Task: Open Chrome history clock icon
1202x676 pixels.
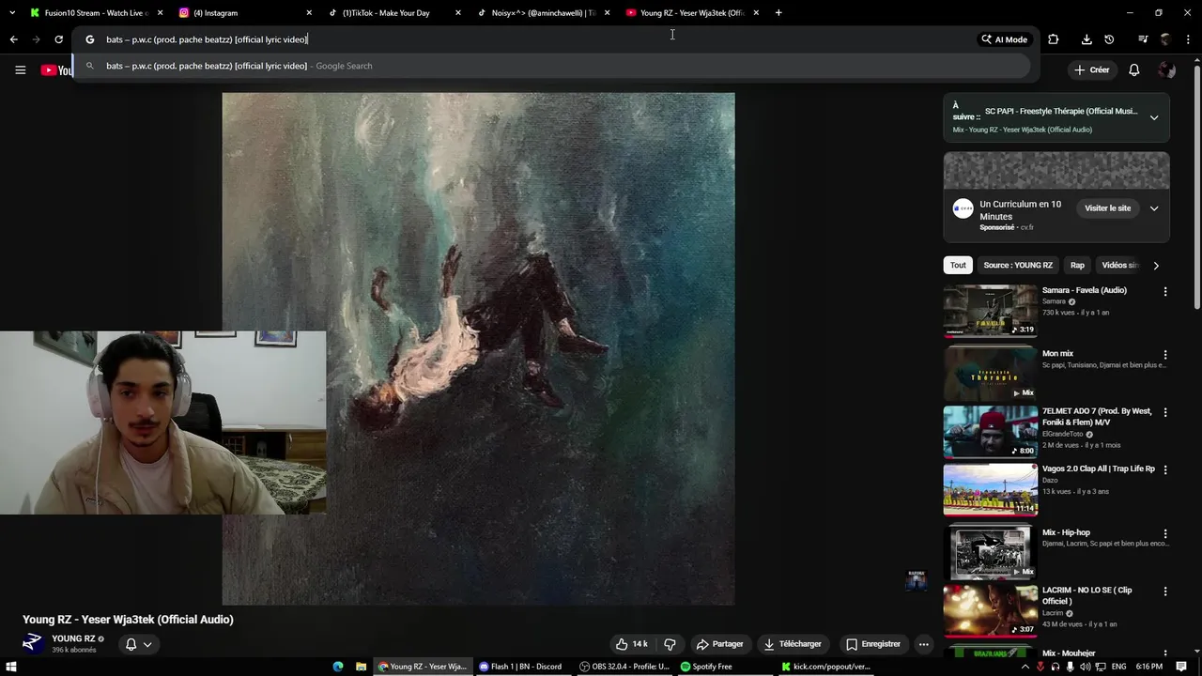Action: click(x=1109, y=39)
